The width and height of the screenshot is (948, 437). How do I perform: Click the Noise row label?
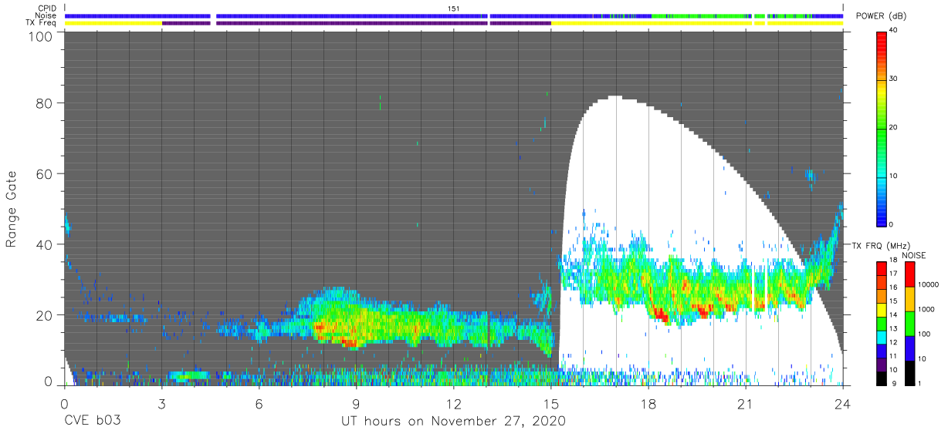(47, 15)
